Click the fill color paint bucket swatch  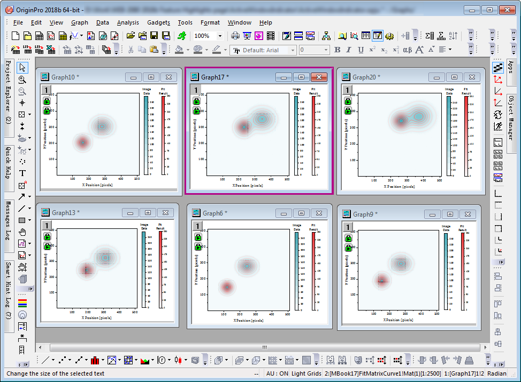[179, 50]
